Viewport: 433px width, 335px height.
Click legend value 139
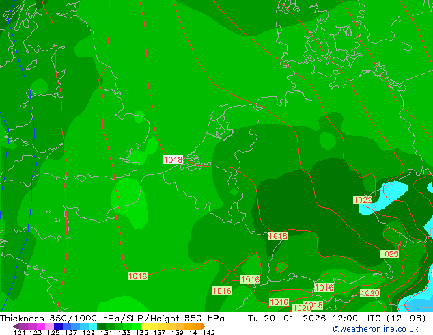(x=177, y=332)
